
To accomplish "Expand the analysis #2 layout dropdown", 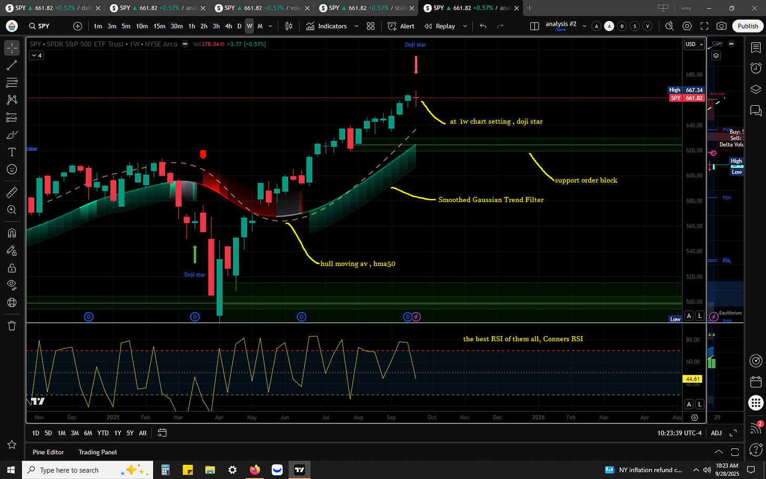I will click(584, 26).
